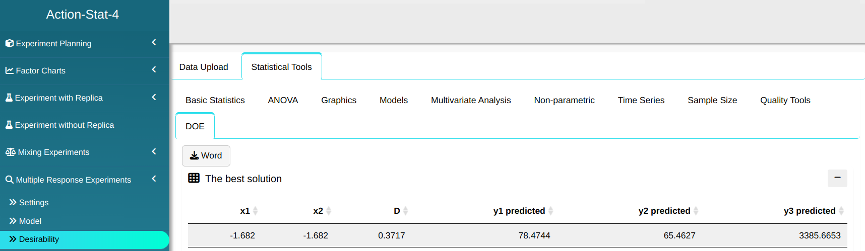Image resolution: width=865 pixels, height=251 pixels.
Task: Click the Experiment Planning cube icon
Action: point(10,43)
